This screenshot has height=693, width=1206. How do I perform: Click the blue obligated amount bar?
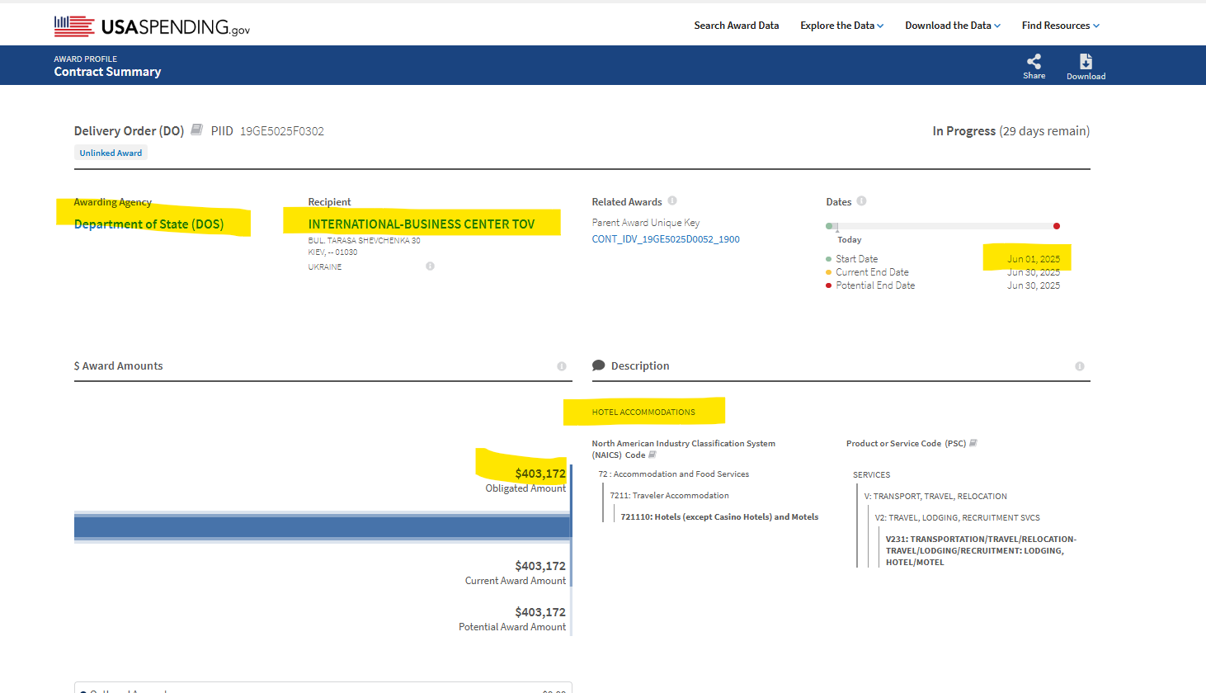[322, 526]
